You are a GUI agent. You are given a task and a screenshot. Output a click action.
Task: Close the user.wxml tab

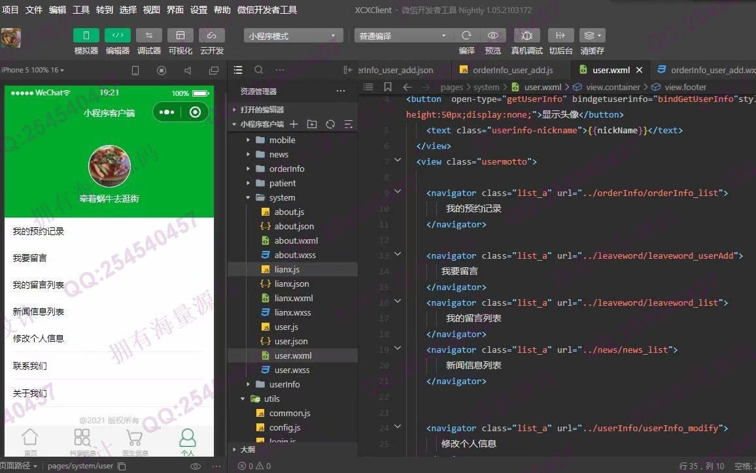coord(640,71)
